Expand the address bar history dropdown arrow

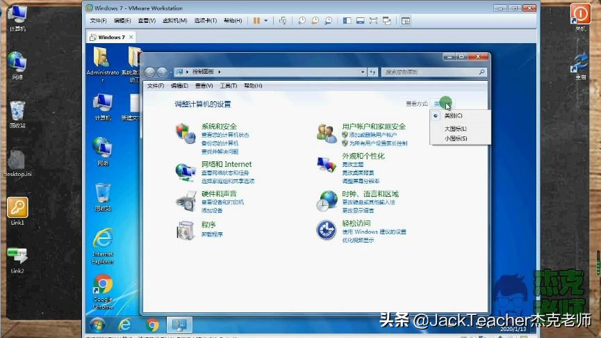click(363, 72)
